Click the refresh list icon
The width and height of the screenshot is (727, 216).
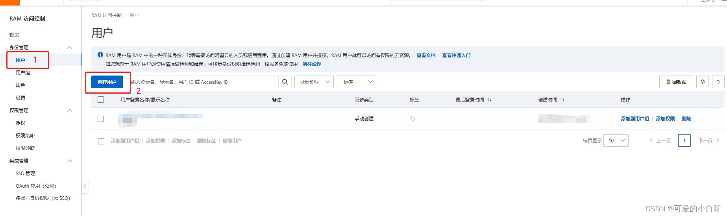(718, 82)
